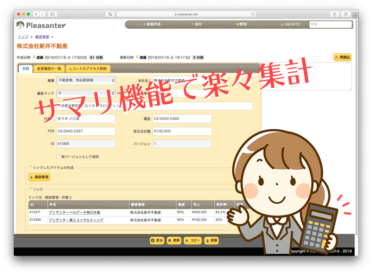Go to the トップ breadcrumb link

[23, 37]
